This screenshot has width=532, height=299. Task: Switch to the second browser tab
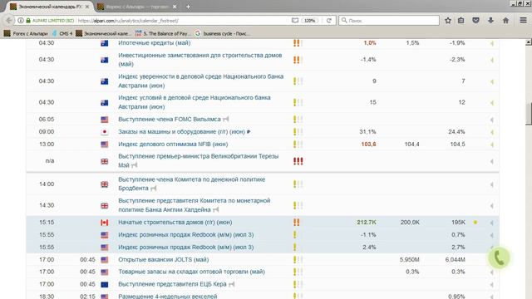point(137,7)
